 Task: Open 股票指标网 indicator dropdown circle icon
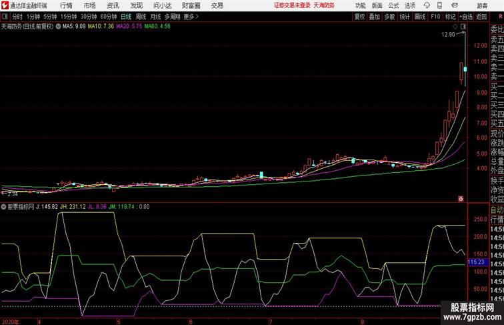click(x=4, y=207)
